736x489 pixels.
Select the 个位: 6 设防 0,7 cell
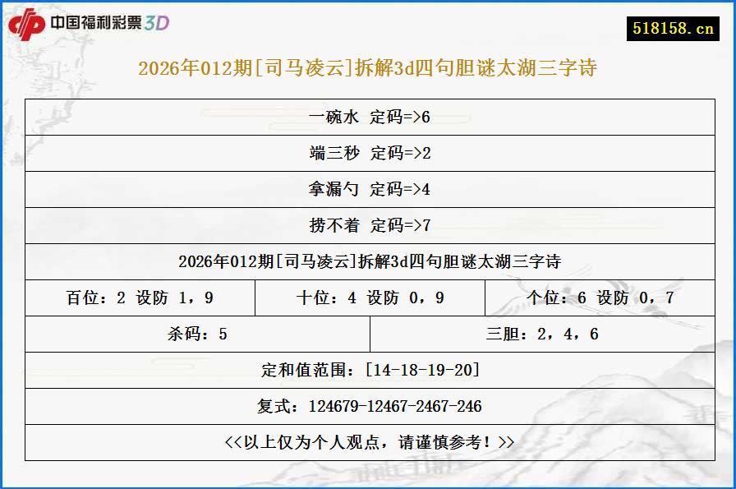point(600,298)
